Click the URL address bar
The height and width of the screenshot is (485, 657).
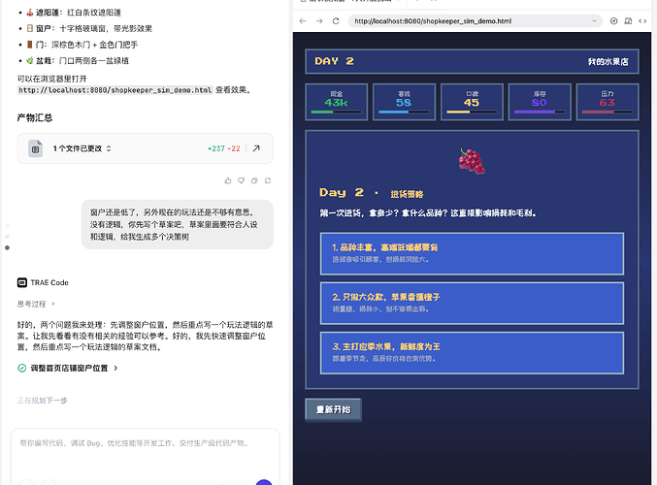[476, 21]
